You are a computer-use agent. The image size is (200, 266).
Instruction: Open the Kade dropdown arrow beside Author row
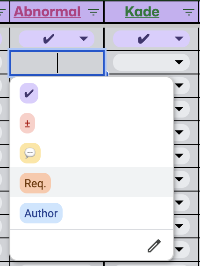coord(179,203)
